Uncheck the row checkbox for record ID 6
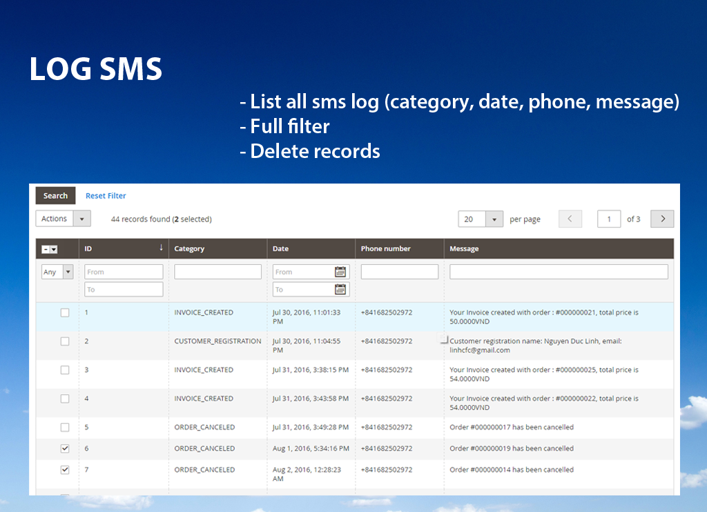 point(65,448)
